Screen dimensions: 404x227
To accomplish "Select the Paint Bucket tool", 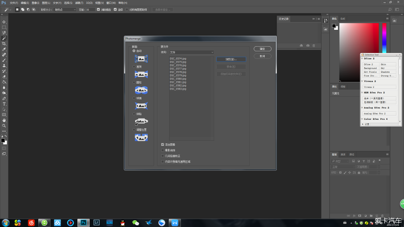I will point(4,82).
